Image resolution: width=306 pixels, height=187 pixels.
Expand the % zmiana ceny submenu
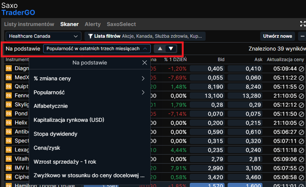[89, 78]
